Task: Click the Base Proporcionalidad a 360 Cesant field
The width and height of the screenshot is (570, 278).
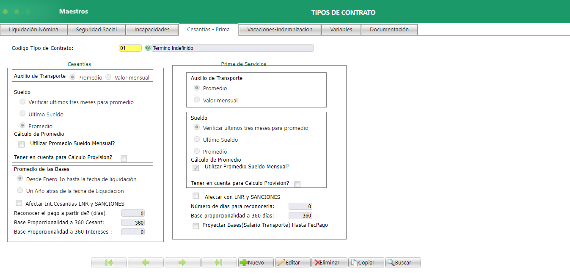Action: [133, 223]
